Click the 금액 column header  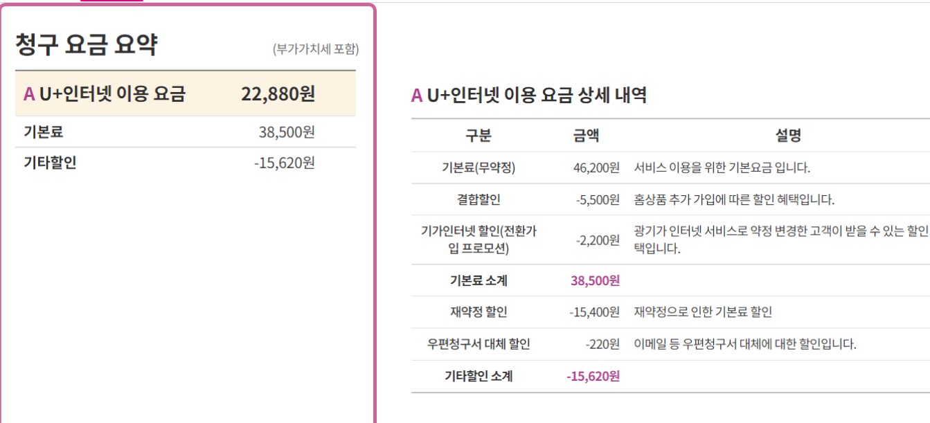586,136
